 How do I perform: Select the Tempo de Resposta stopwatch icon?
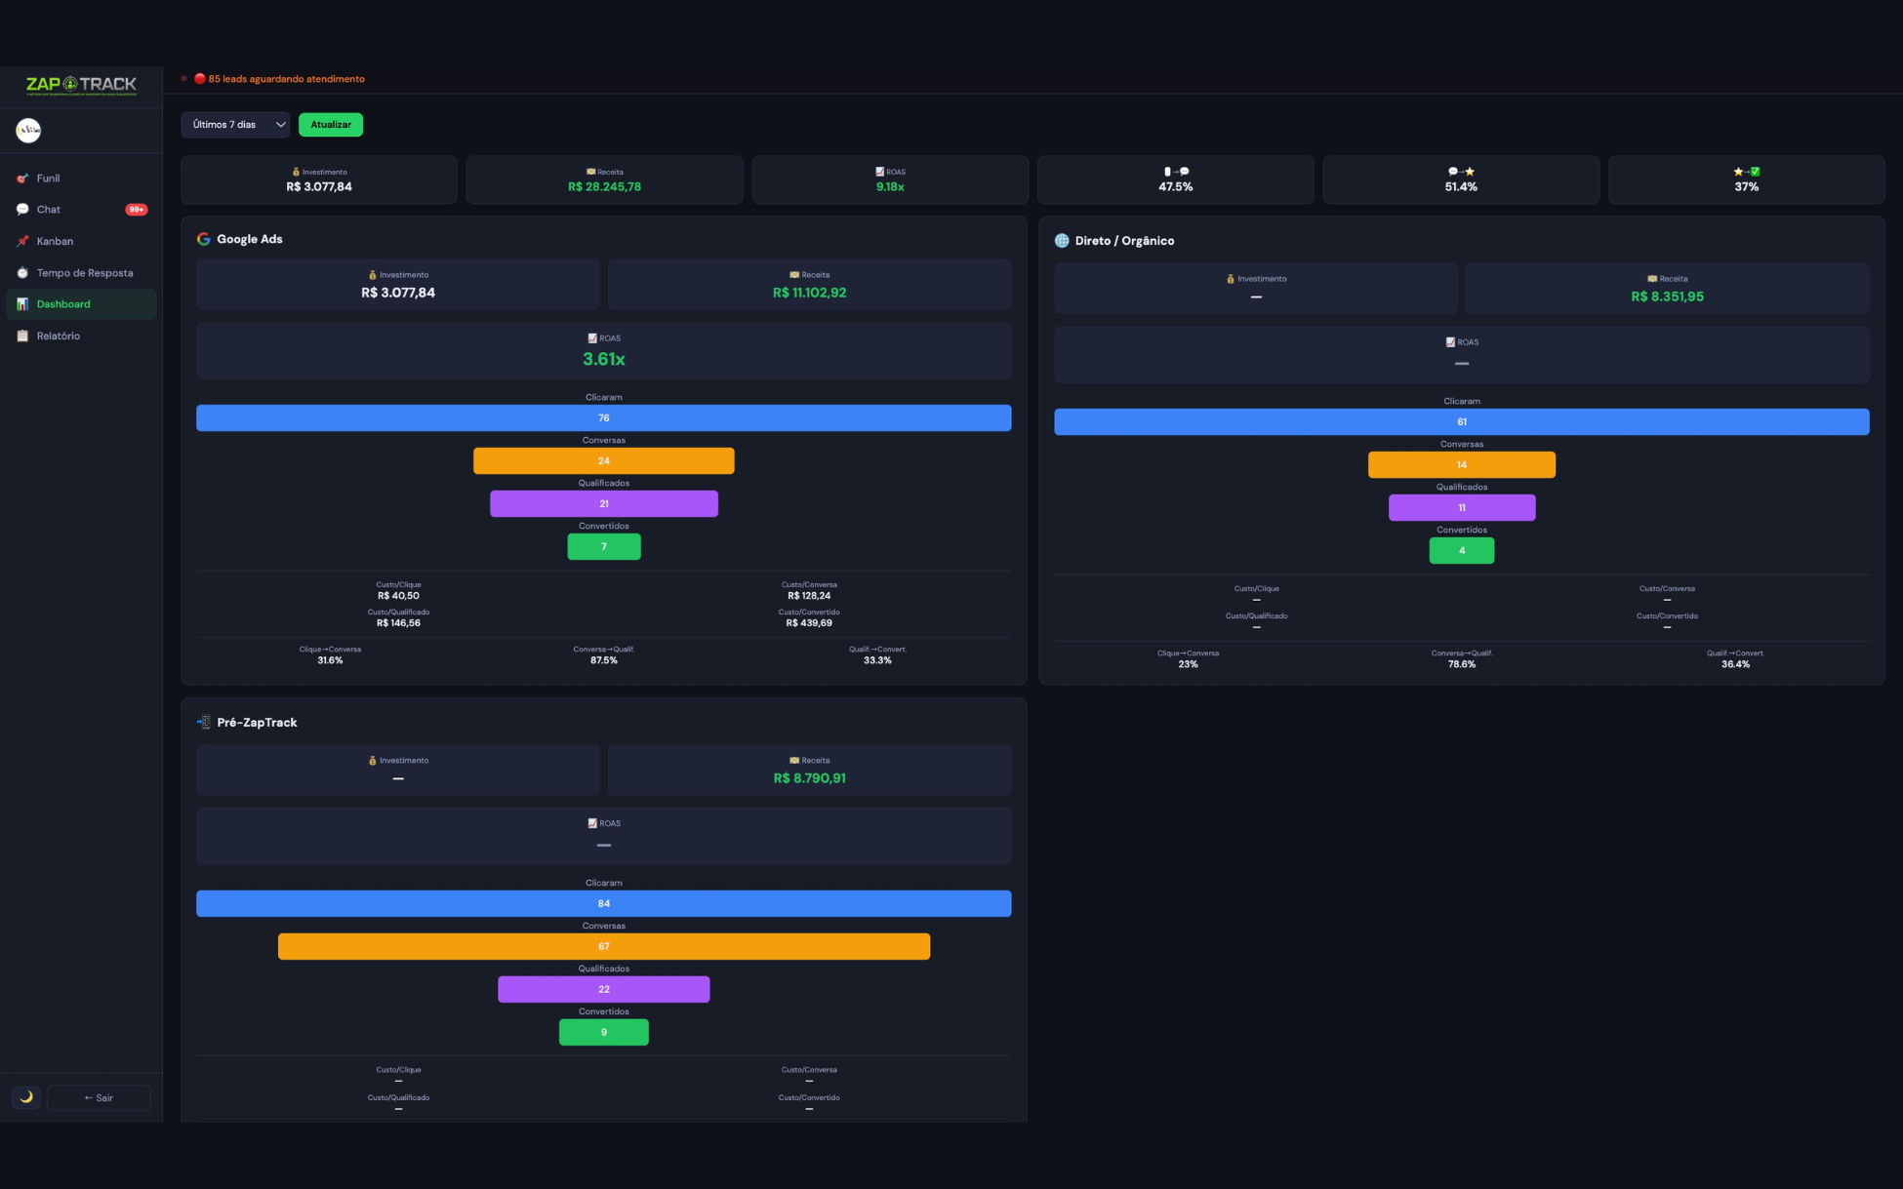click(x=21, y=273)
